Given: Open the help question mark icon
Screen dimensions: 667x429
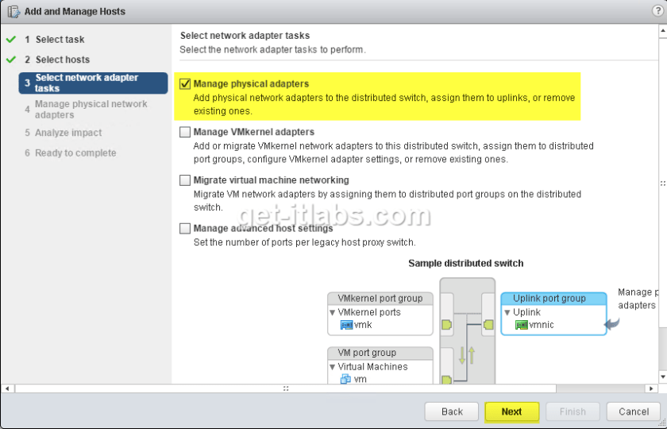Looking at the screenshot, I should click(657, 11).
